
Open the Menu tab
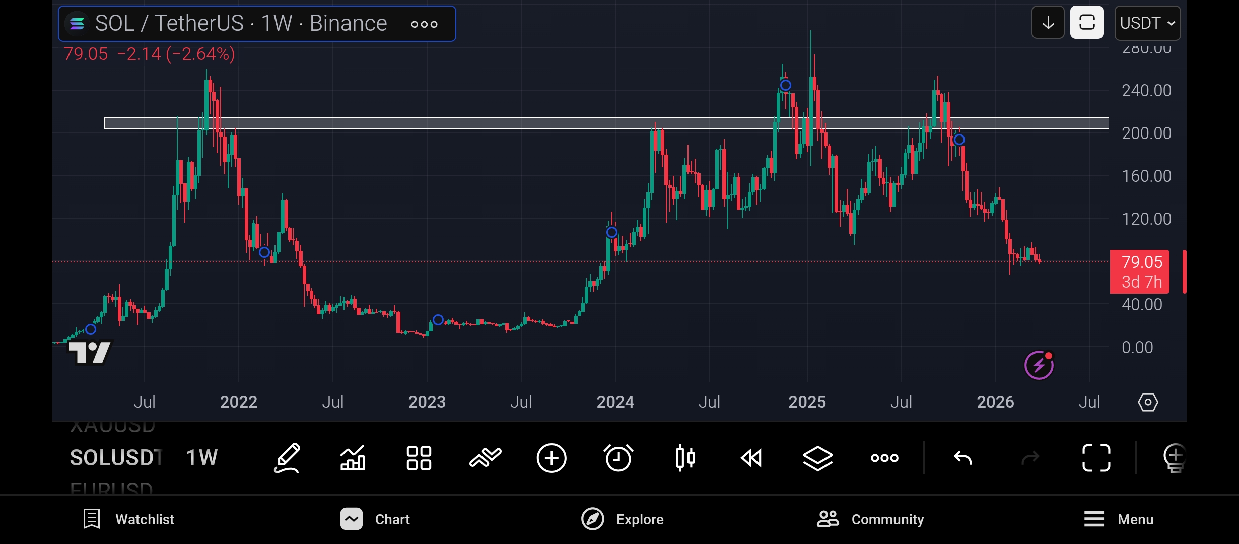(x=1118, y=519)
